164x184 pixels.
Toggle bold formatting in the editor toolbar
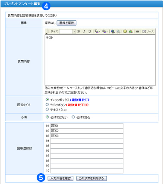pos(79,31)
